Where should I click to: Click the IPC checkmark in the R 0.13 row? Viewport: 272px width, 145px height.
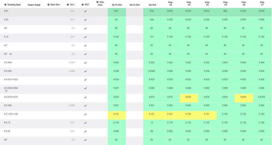[85, 123]
